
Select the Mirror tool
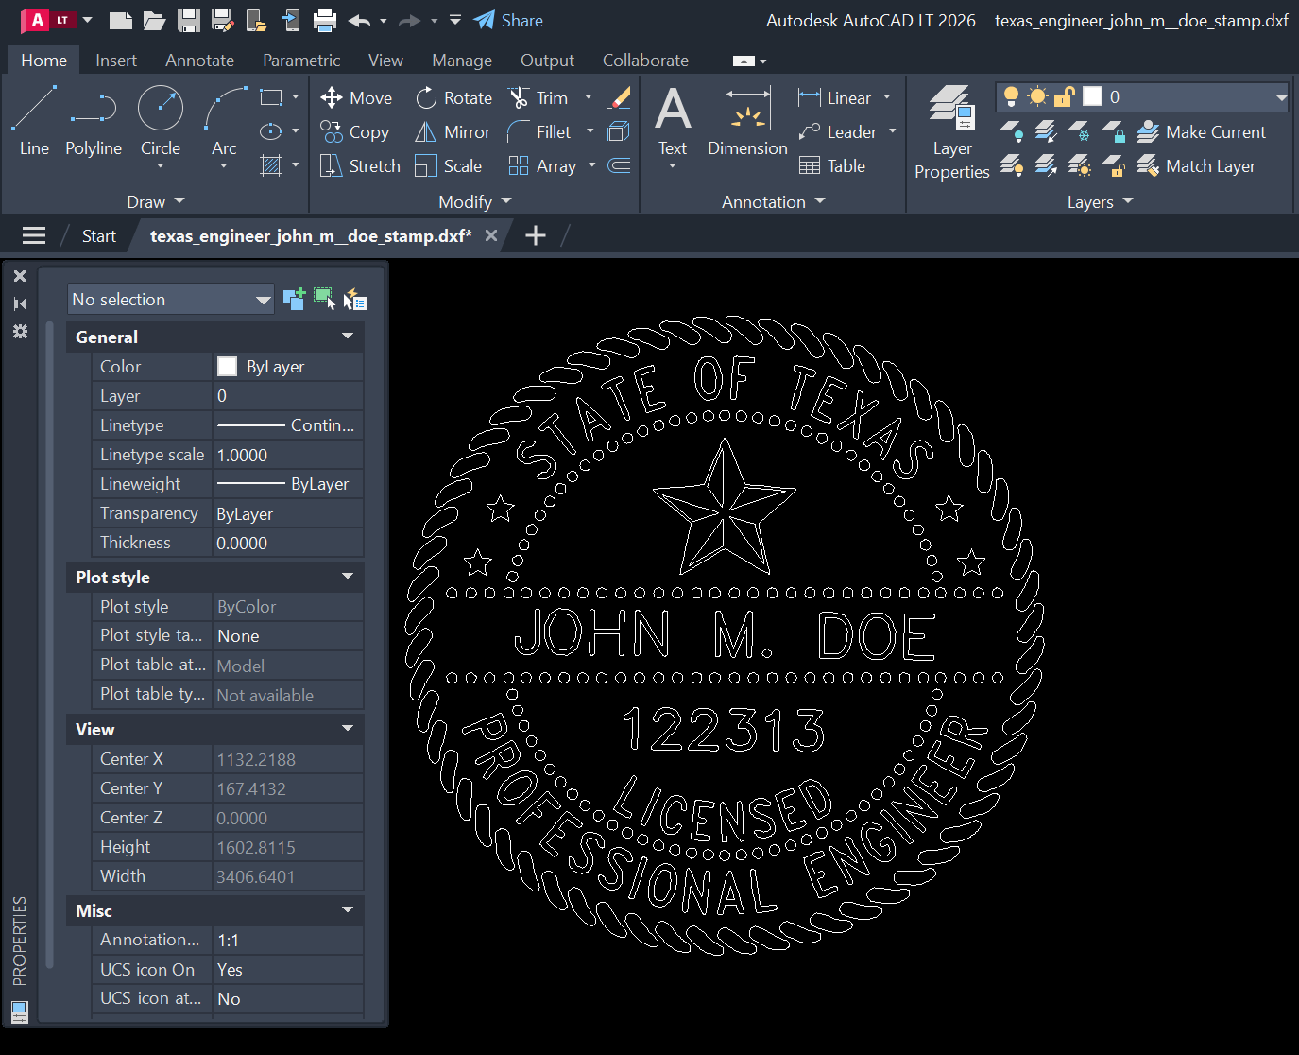[x=453, y=131]
